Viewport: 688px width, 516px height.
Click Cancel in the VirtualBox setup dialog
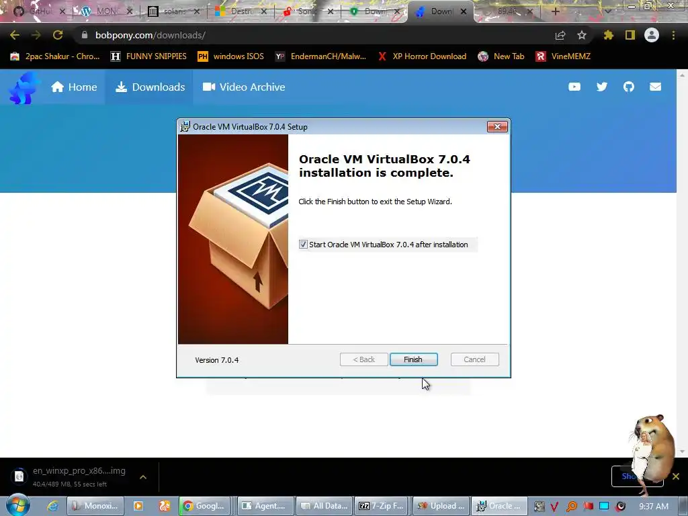tap(474, 359)
